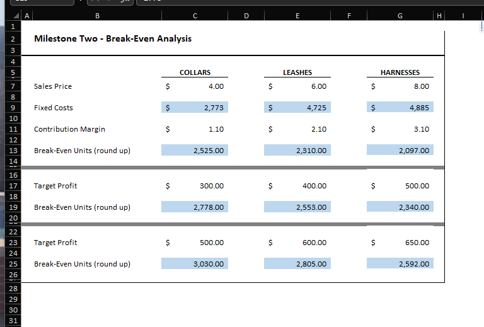Select leashes target profit 600.00
The height and width of the screenshot is (327, 484).
point(297,243)
